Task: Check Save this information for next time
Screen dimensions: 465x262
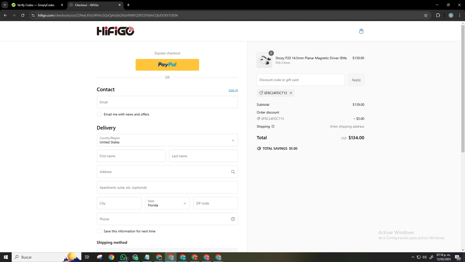Action: [x=99, y=231]
